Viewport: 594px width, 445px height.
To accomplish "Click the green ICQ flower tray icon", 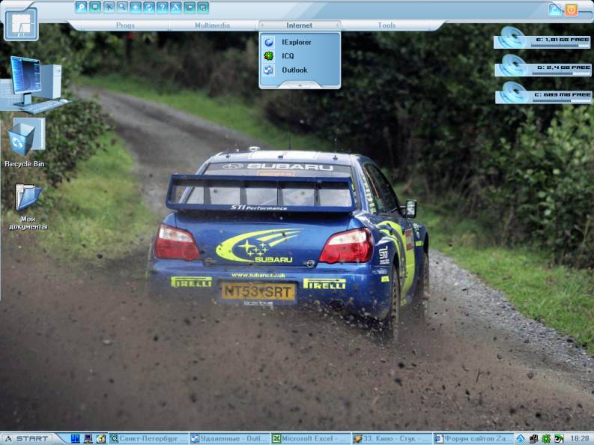I will pos(546,439).
